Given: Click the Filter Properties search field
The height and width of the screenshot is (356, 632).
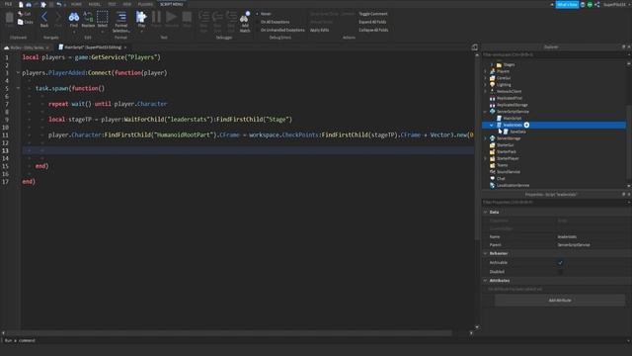Looking at the screenshot, I should (x=555, y=202).
